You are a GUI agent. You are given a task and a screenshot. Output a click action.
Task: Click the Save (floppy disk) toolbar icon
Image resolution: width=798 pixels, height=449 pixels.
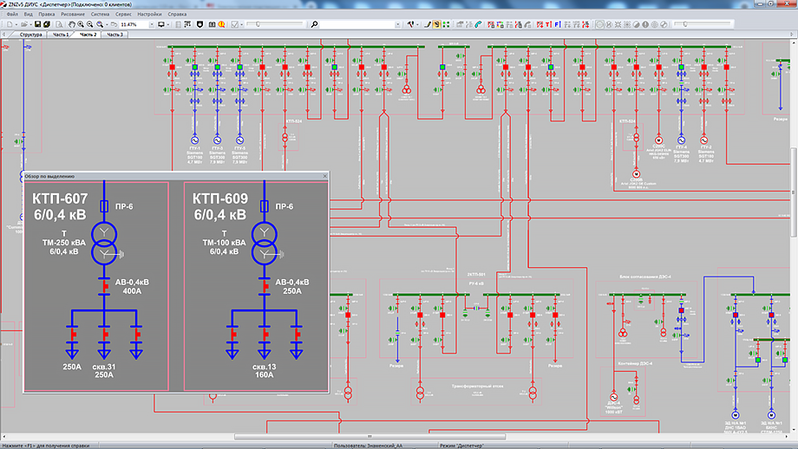tap(37, 24)
